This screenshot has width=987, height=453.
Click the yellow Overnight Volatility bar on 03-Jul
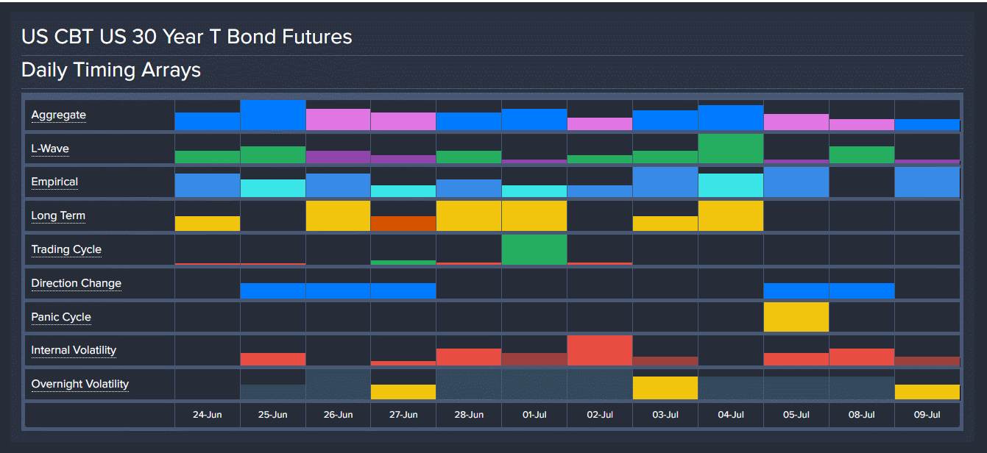click(x=665, y=388)
